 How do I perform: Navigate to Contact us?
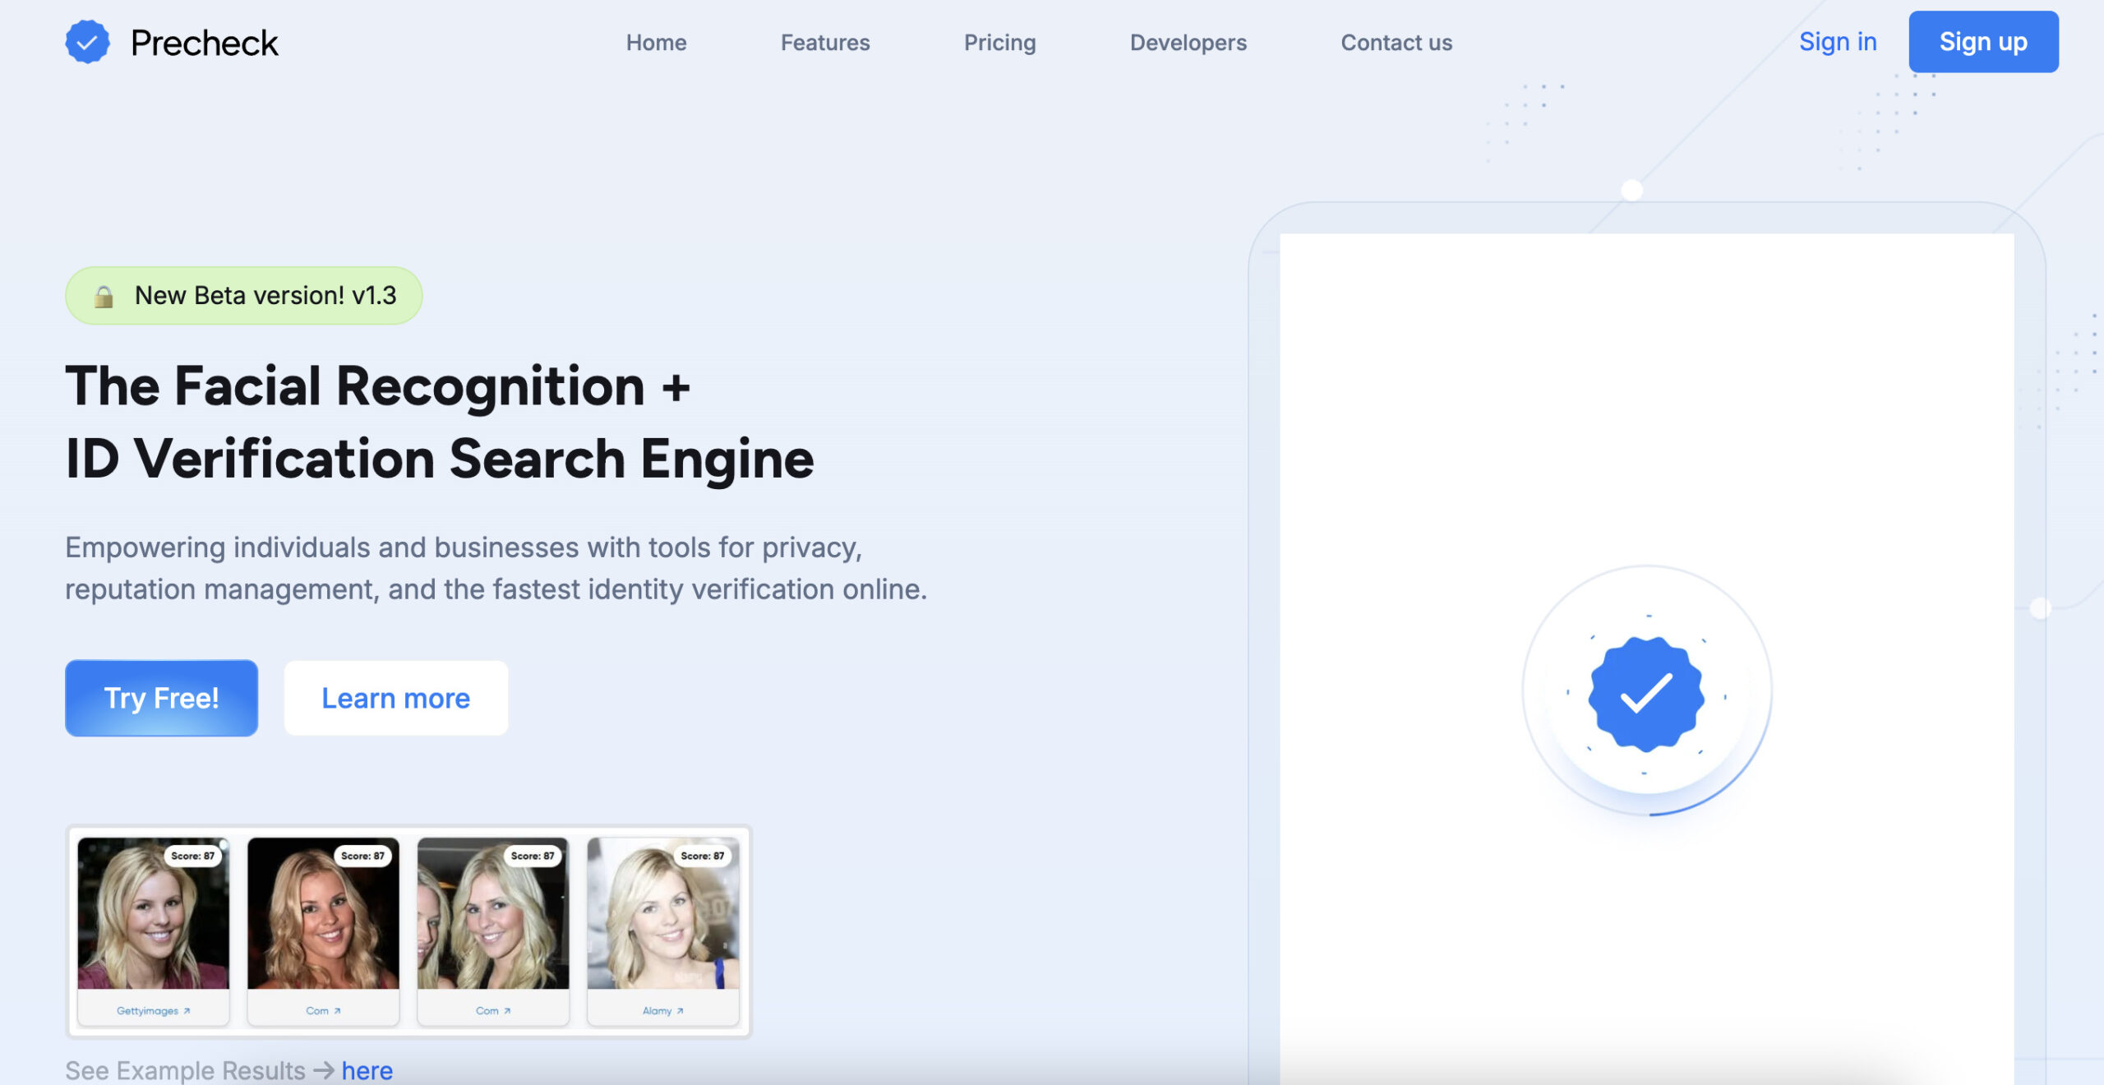1396,43
